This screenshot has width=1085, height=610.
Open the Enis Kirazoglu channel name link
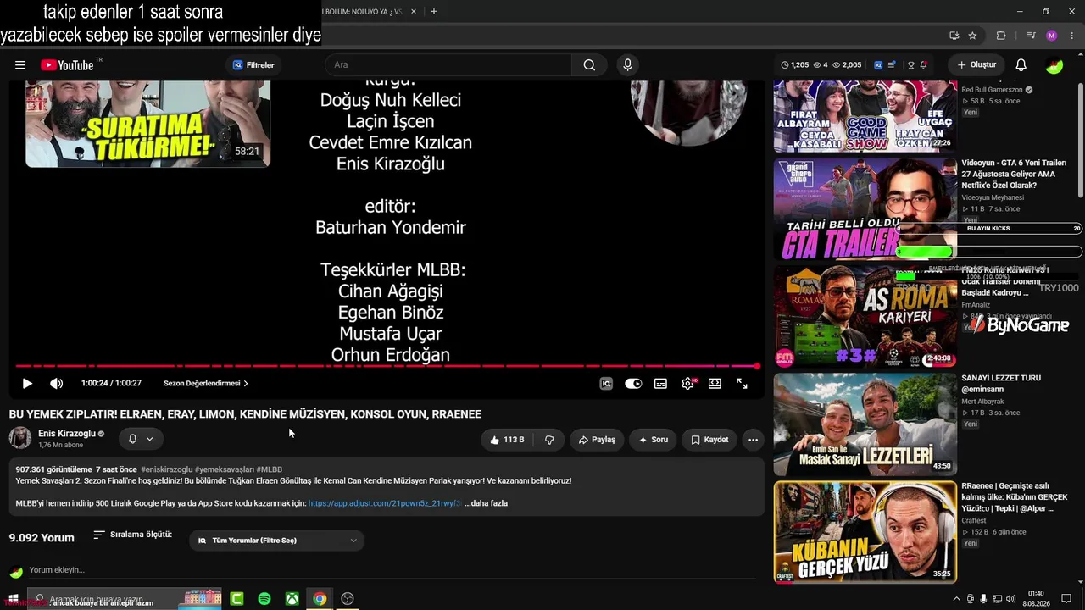[66, 434]
